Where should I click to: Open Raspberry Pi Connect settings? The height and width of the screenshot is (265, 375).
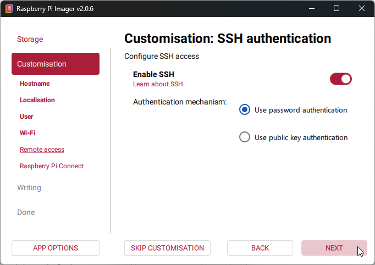coord(52,166)
